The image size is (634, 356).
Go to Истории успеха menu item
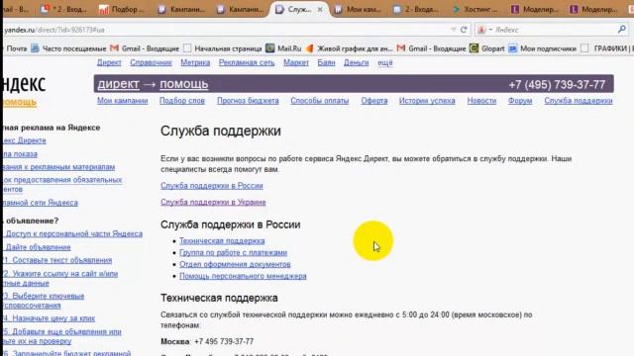[x=427, y=101]
